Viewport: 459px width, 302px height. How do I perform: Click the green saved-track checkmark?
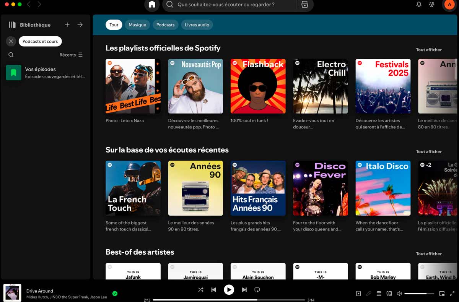(115, 294)
